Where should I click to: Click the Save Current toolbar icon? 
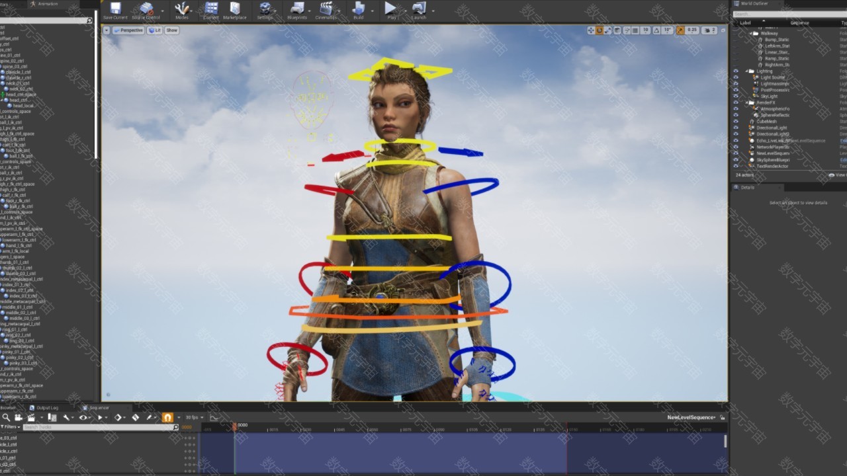tap(115, 11)
